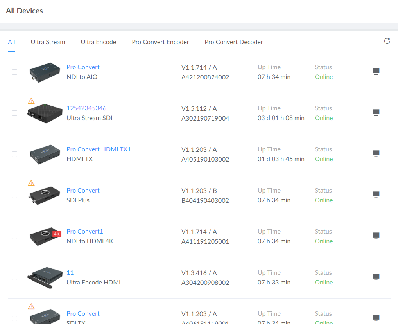Open monitor icon for NDI to HDMI 4K
Screen dimensions: 398x324
pos(376,236)
